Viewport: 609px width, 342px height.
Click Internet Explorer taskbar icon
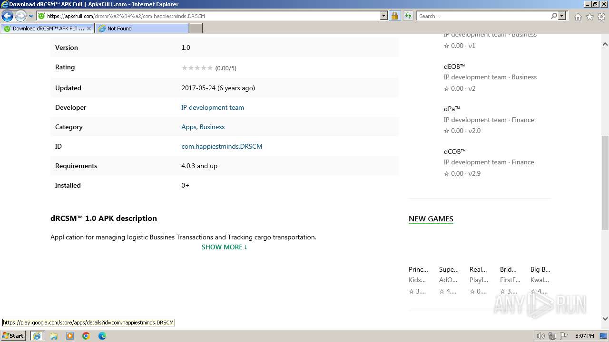[x=37, y=336]
